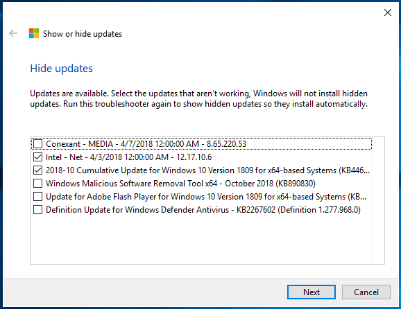401x309 pixels.
Task: Click the Show or hide updates title
Action: pyautogui.click(x=83, y=34)
